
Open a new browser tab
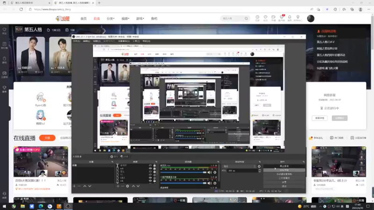[99, 3]
